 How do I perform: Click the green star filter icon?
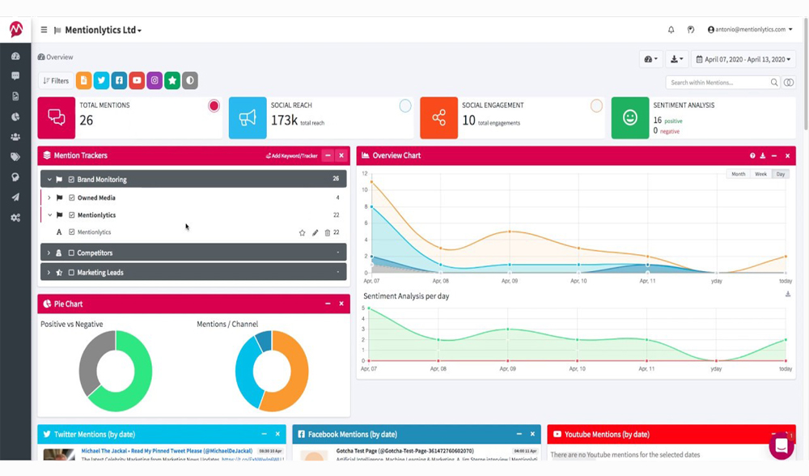pyautogui.click(x=172, y=80)
